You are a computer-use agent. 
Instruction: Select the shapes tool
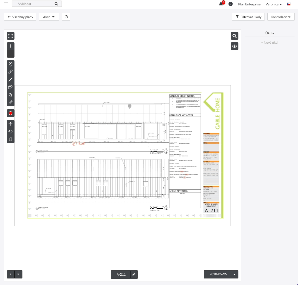click(x=11, y=87)
